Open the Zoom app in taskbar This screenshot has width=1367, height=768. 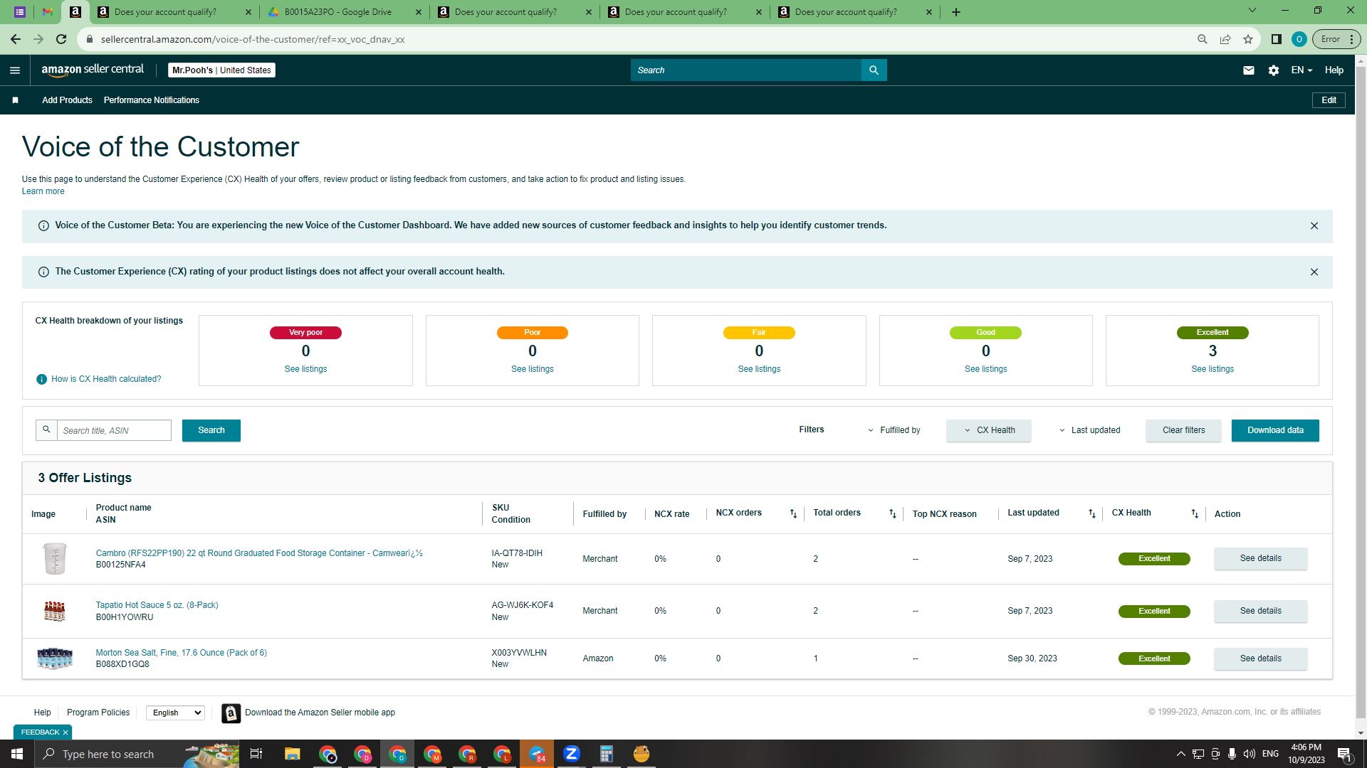[x=571, y=754]
